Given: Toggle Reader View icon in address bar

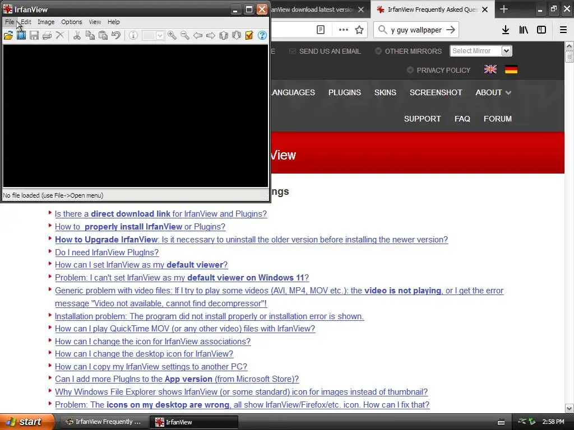Looking at the screenshot, I should coord(321,30).
